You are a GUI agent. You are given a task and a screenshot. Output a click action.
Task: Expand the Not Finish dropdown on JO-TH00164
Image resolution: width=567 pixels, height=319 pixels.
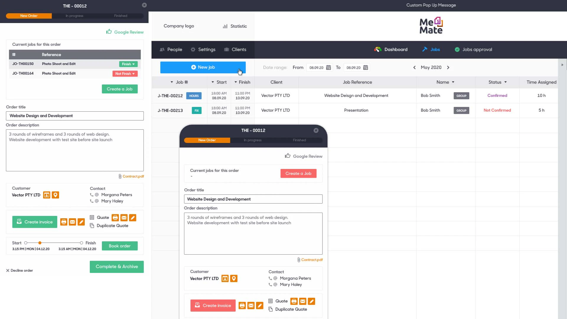click(x=125, y=74)
